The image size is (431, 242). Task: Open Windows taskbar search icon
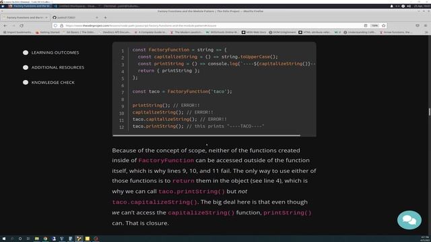point(12,239)
